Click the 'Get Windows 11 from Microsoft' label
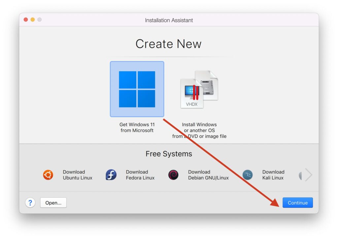This screenshot has width=338, height=239. point(137,127)
